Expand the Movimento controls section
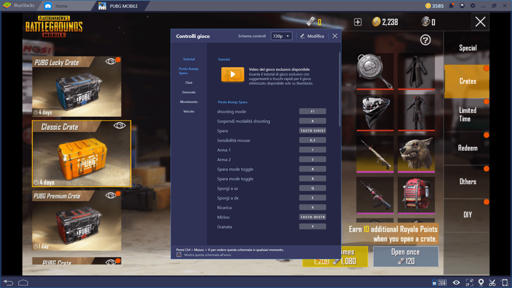 189,102
